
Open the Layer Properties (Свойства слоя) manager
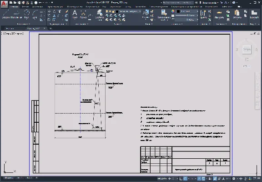pos(100,15)
